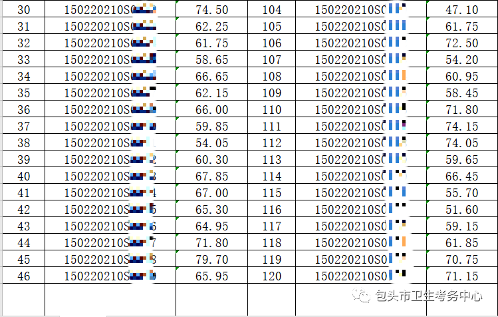
Task: Select the exam ID cell in row 46
Action: point(110,276)
